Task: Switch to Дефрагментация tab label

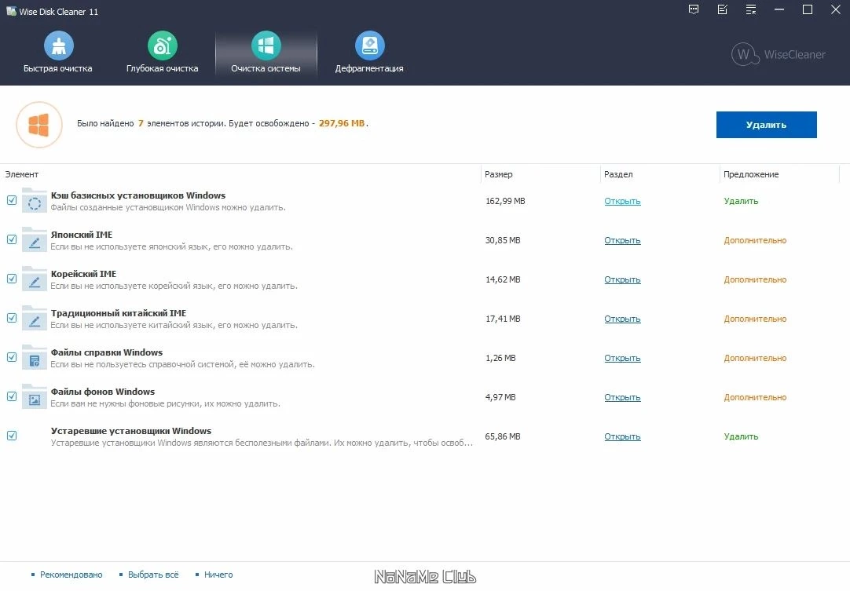Action: tap(369, 68)
